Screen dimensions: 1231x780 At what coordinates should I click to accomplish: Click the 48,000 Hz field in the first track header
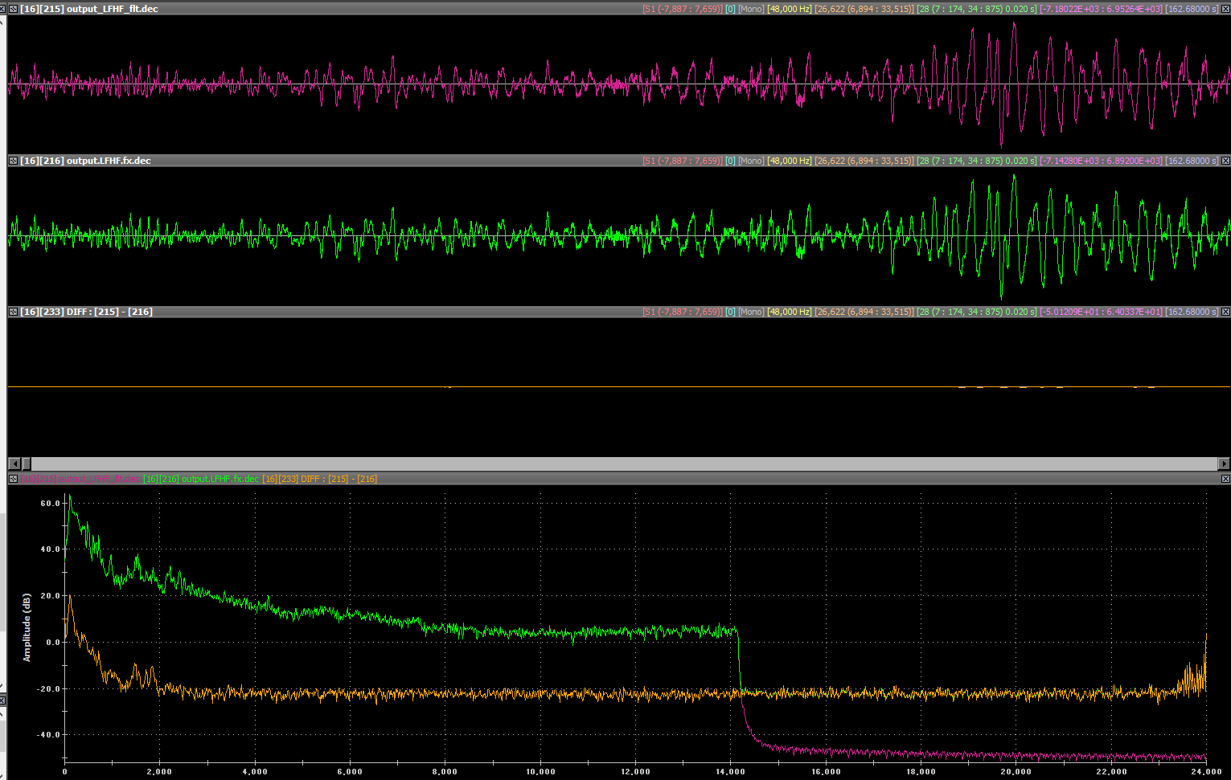click(789, 9)
